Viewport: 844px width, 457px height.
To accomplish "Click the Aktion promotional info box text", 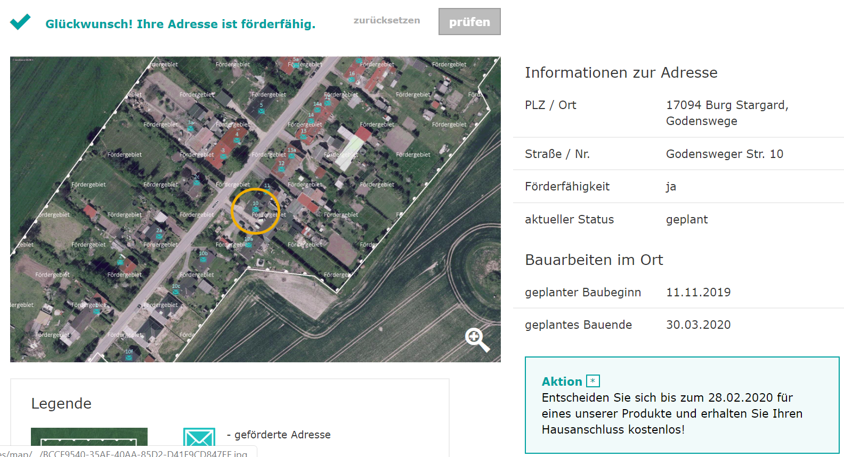I will tap(672, 413).
